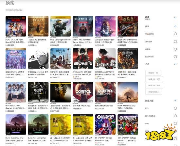Screen dimensions: 180x146
Task: Open the Halo Campaign Evolved cover art
Action: [61, 26]
